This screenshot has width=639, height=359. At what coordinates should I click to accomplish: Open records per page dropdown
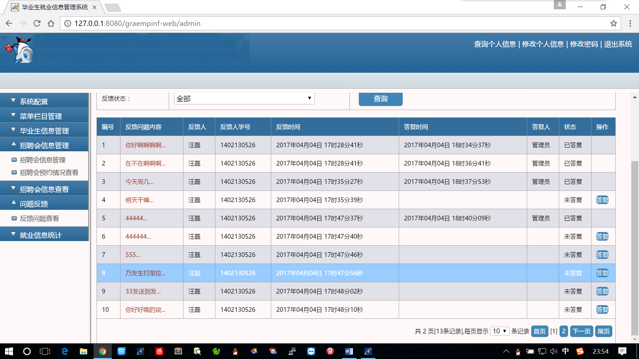click(500, 331)
